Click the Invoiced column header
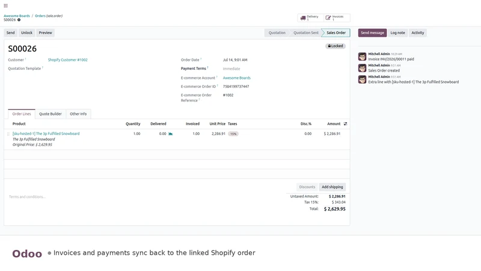481x271 pixels. click(x=192, y=124)
